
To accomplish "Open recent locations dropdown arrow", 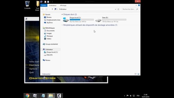I will pyautogui.click(x=49, y=9).
